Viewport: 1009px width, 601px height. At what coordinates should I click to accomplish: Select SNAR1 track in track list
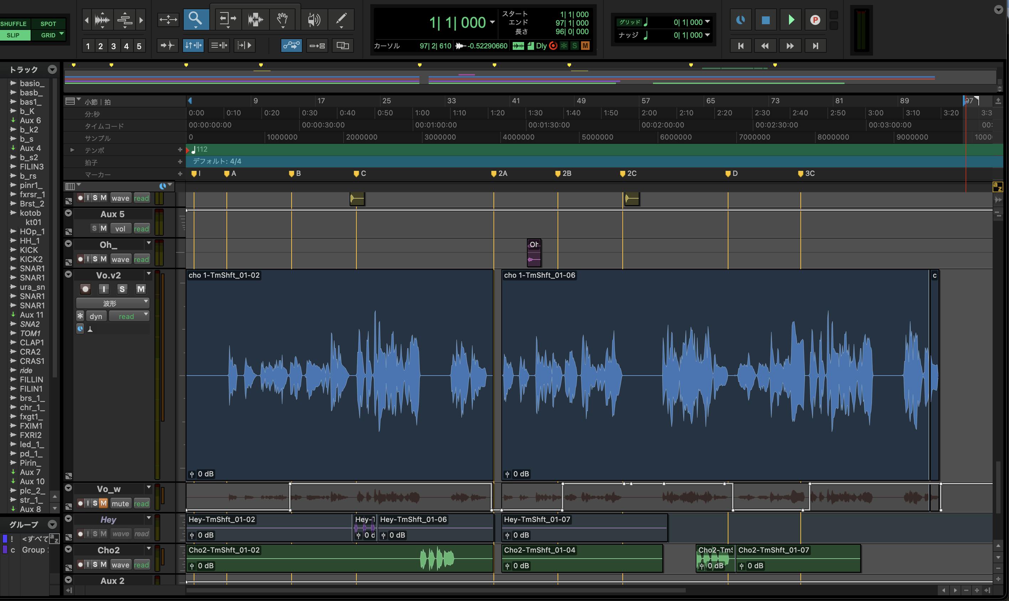(32, 268)
